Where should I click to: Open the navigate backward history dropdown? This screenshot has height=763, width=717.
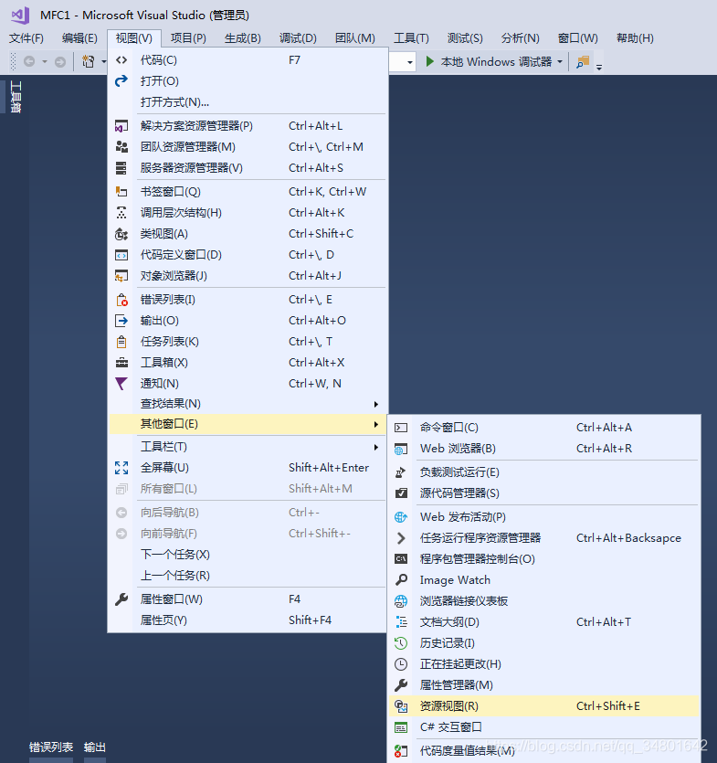44,62
